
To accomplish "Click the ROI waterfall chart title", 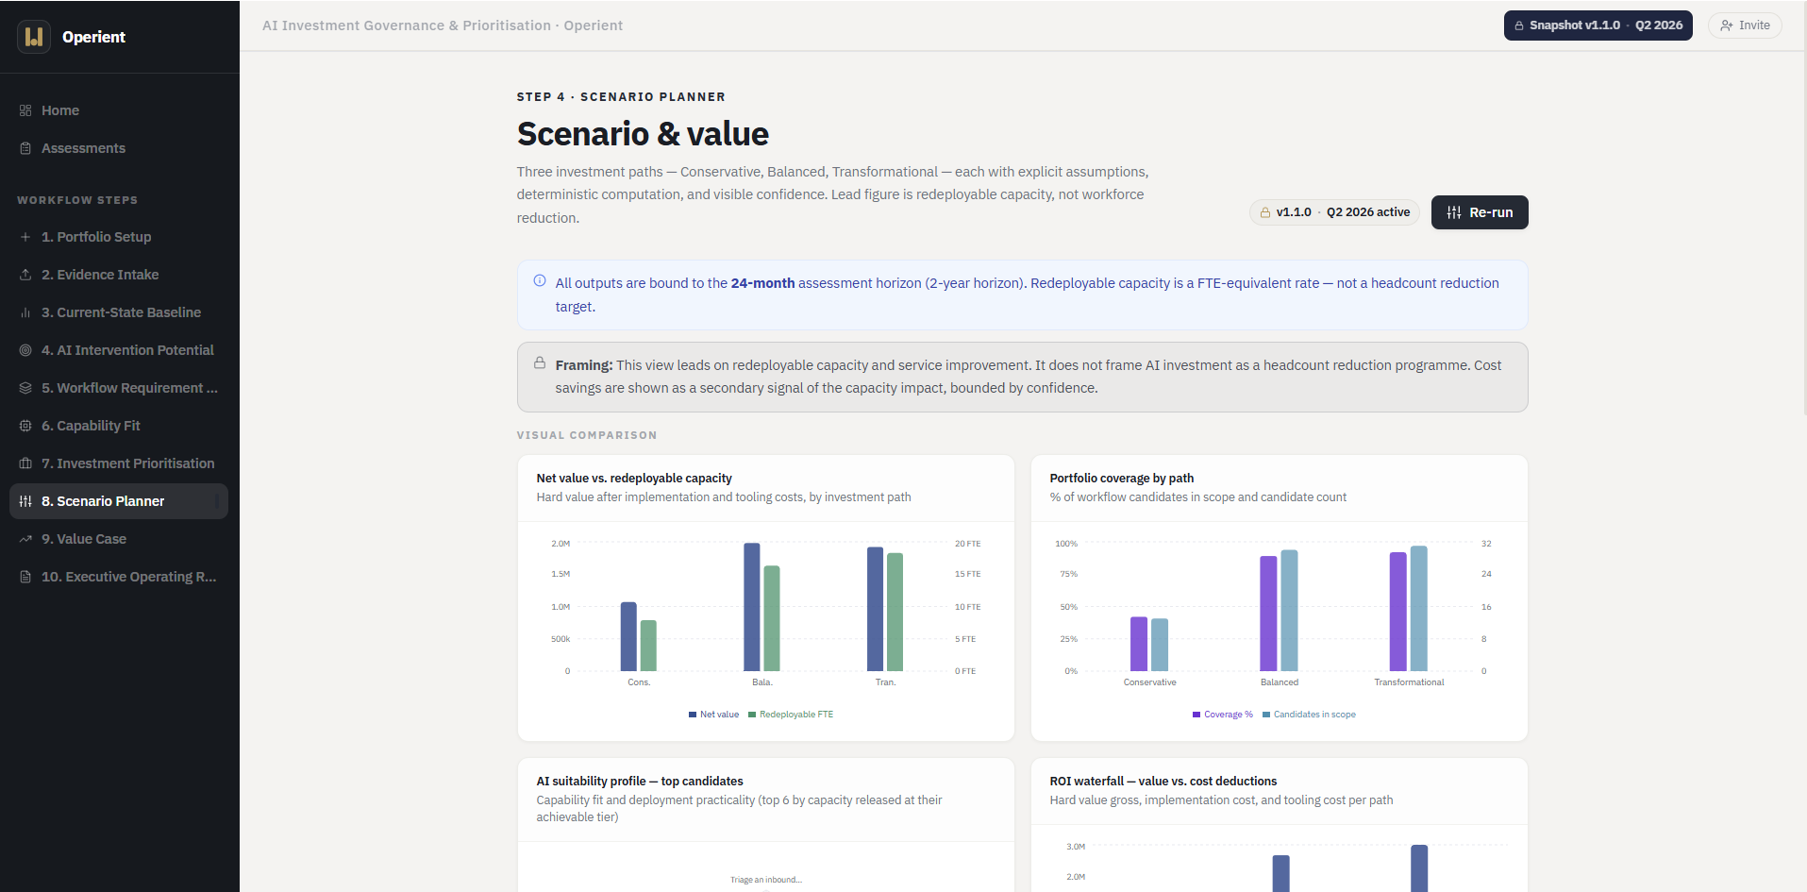I will (1163, 782).
